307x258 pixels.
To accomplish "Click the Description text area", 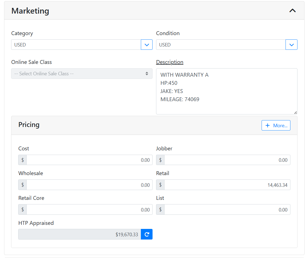I will (x=227, y=91).
